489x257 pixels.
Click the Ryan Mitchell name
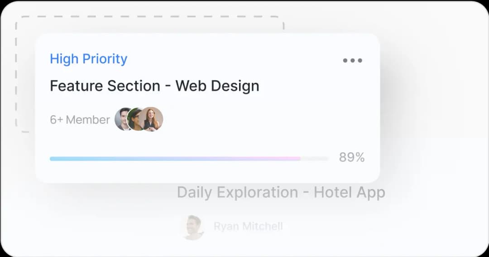point(248,226)
